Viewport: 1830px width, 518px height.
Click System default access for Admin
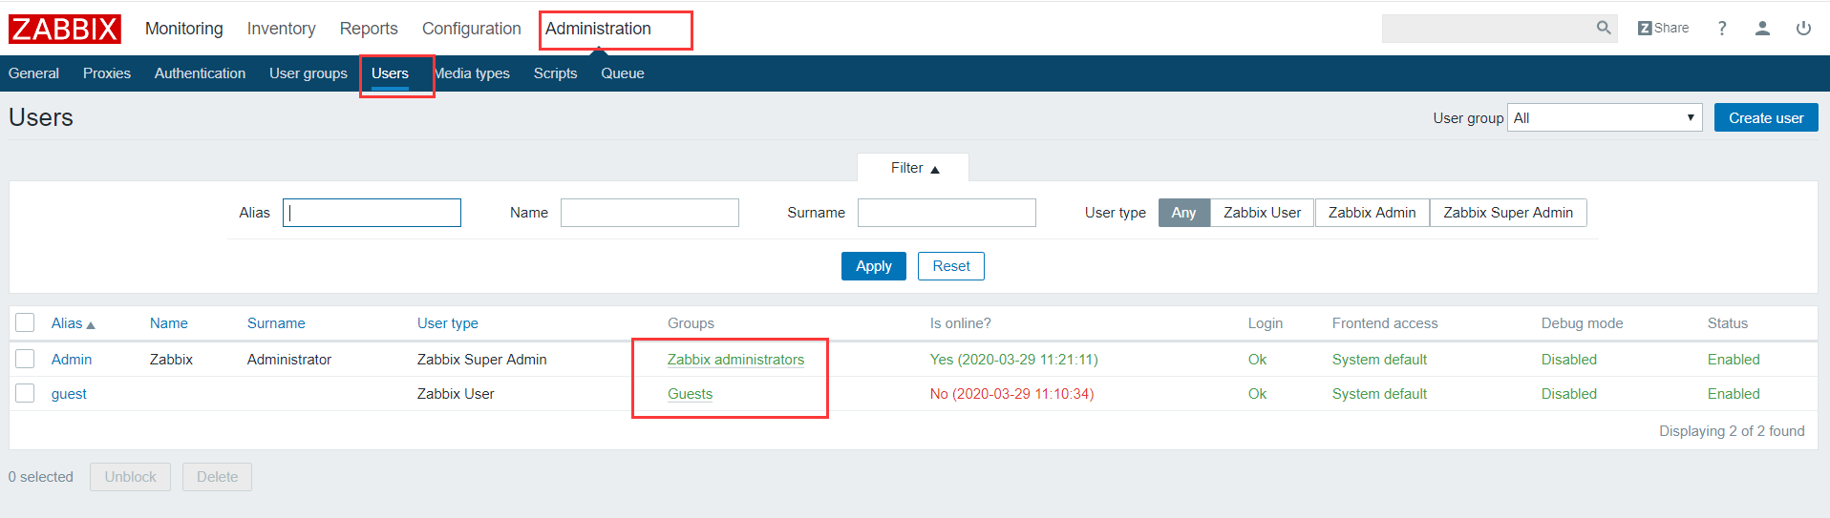point(1379,360)
